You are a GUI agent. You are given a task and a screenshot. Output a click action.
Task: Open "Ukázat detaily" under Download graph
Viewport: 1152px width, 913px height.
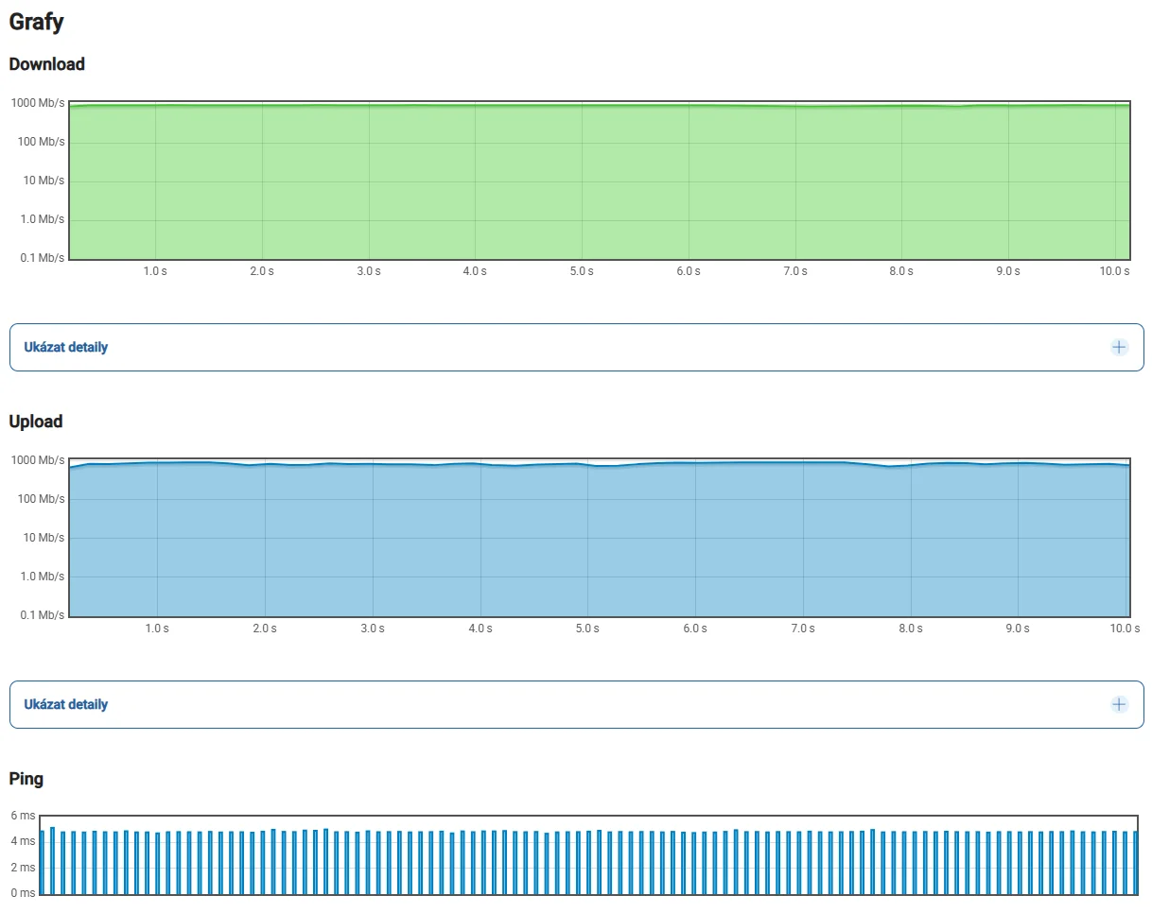pyautogui.click(x=576, y=348)
